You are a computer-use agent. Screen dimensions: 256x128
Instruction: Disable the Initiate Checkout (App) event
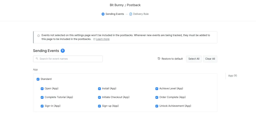[100, 97]
